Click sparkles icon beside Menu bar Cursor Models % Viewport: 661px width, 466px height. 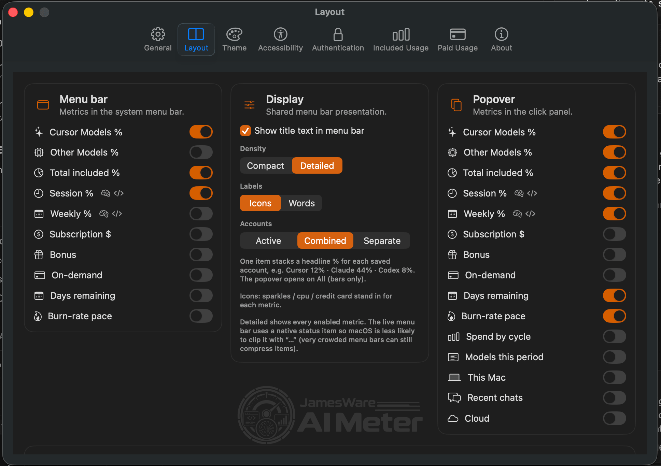[x=39, y=132]
